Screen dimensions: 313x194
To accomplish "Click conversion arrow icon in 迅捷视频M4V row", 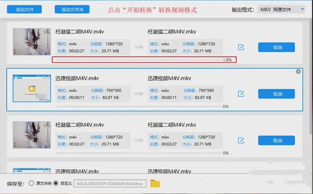I will click(139, 94).
